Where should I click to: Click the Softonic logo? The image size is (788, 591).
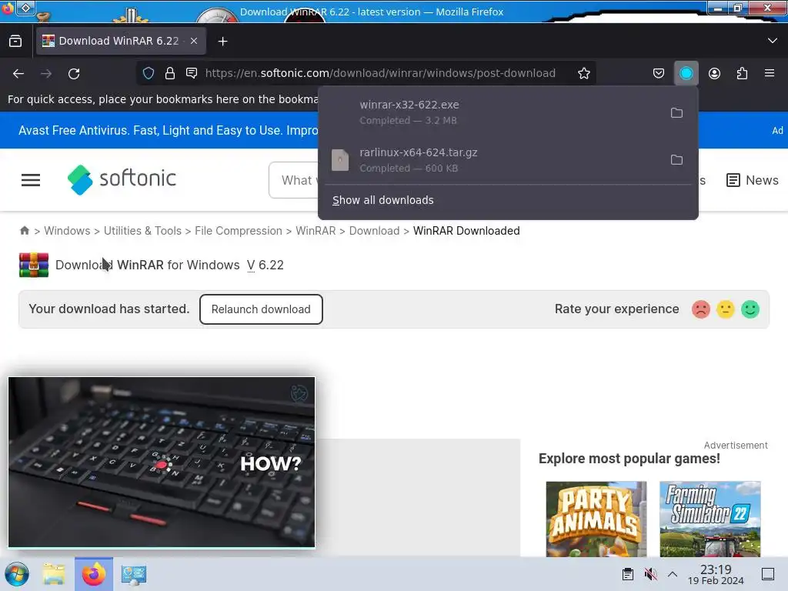[x=122, y=179]
